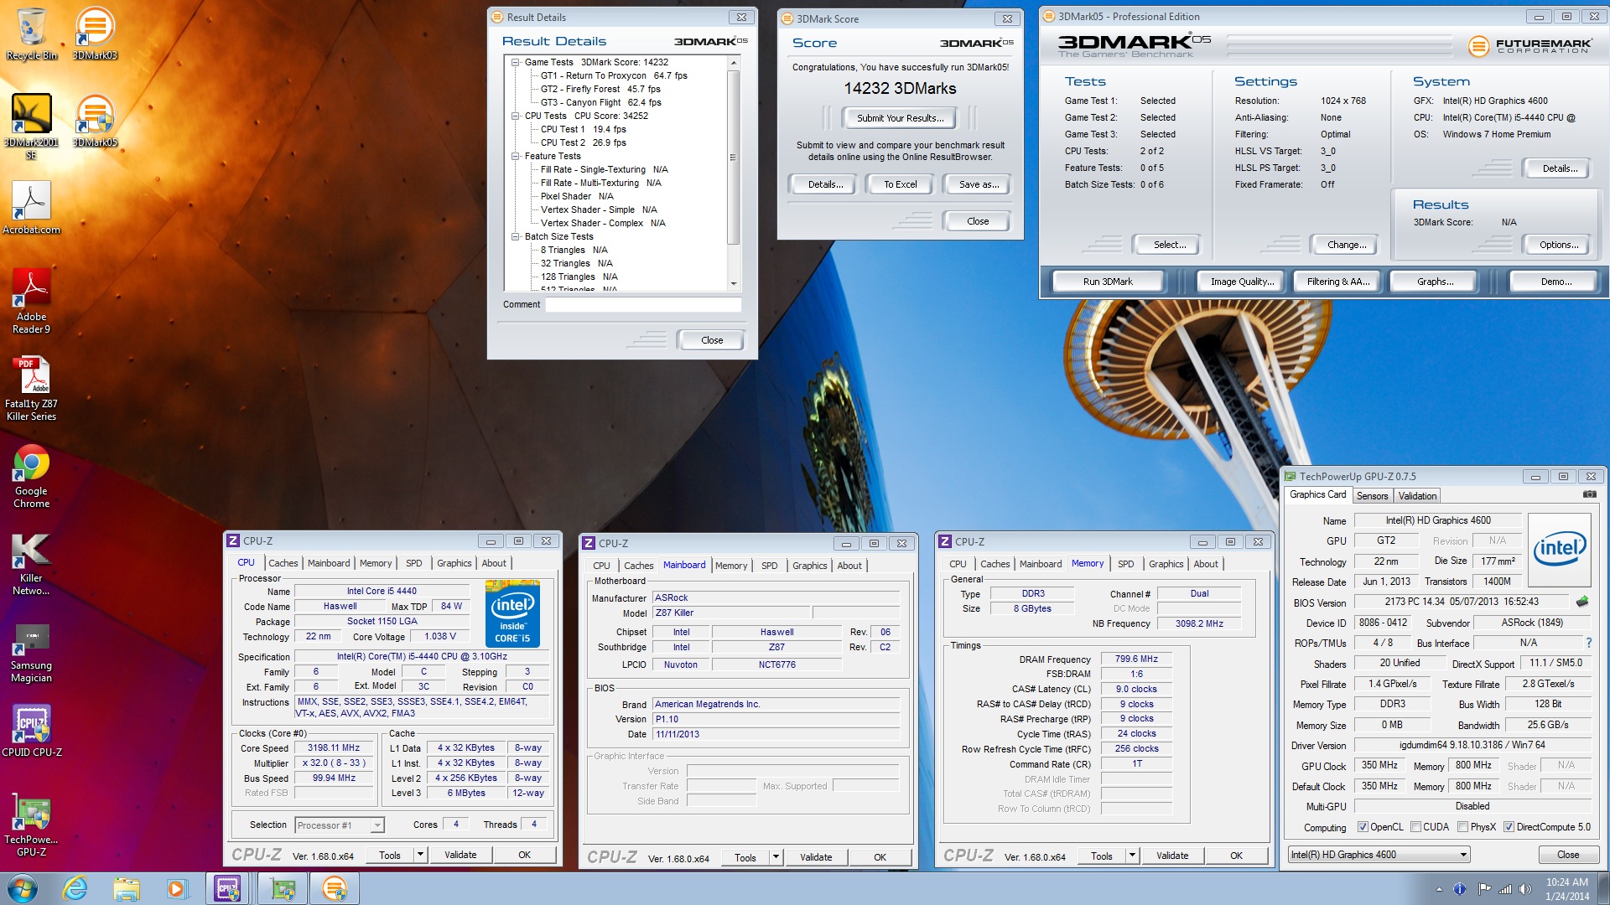The image size is (1610, 905).
Task: Toggle the CUDA checkbox in GPU-Z
Action: click(x=1415, y=827)
